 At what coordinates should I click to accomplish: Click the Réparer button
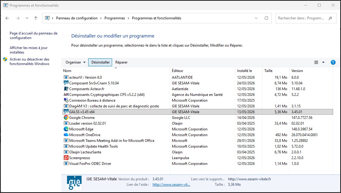point(121,62)
